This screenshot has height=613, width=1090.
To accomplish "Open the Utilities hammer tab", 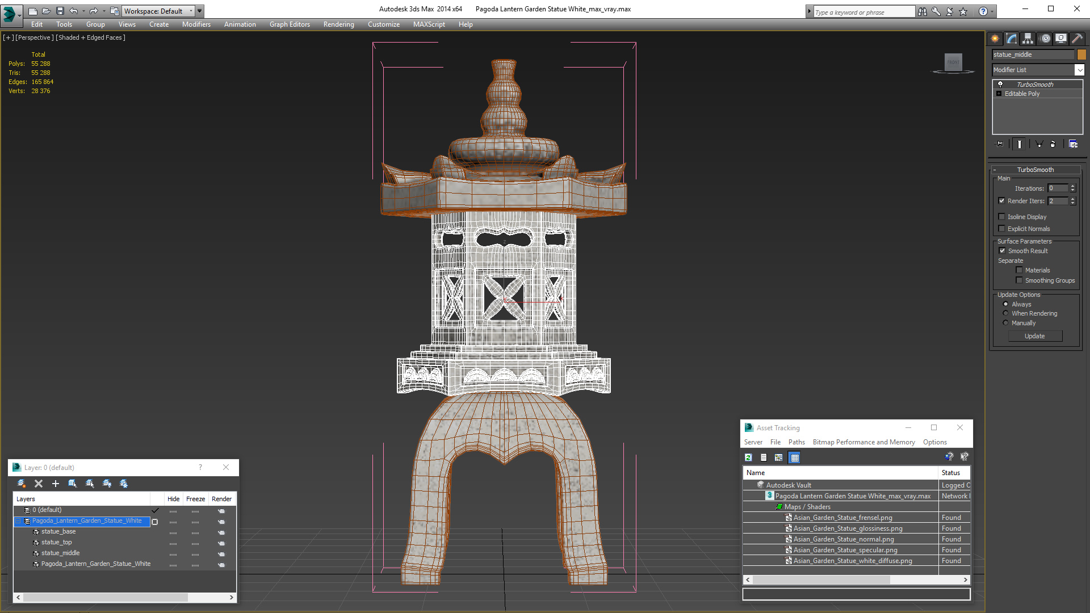I will coord(1077,39).
